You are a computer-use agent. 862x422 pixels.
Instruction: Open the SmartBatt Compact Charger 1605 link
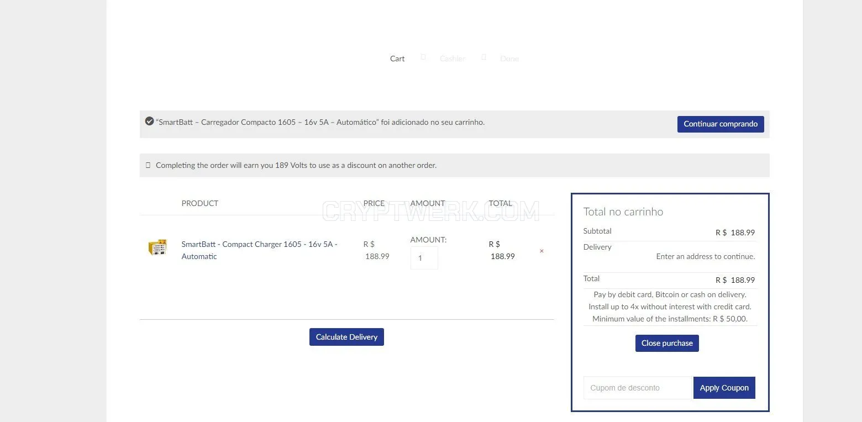coord(259,250)
